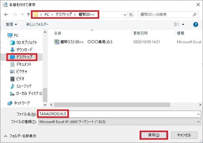Screen dimensions: 203x143
Task: Select 3D オブジェクト folder
Action: (27, 42)
